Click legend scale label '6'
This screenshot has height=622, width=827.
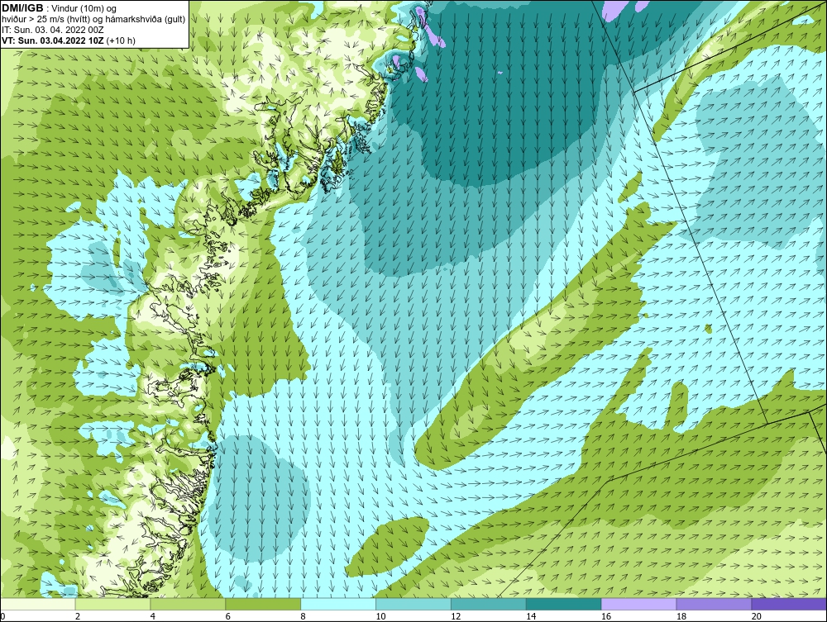tap(228, 616)
